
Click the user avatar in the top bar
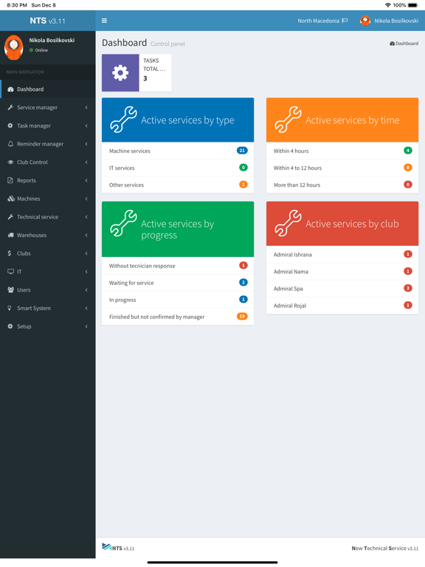point(365,21)
